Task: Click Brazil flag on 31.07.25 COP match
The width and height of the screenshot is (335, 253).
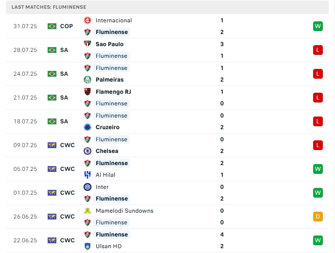Action: [x=52, y=26]
